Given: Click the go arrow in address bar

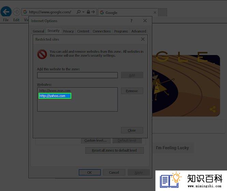Looking at the screenshot, I should coord(93,12).
